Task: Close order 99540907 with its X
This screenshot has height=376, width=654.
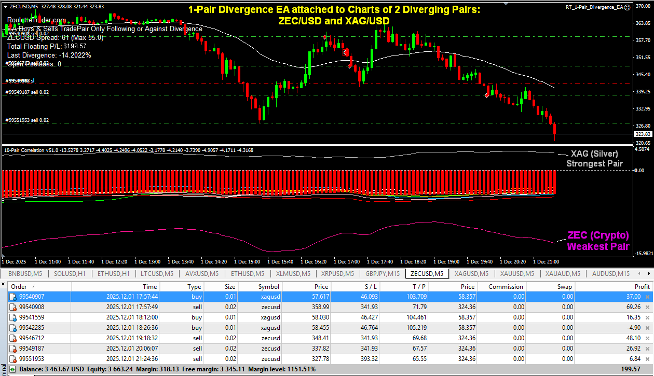Action: point(647,297)
